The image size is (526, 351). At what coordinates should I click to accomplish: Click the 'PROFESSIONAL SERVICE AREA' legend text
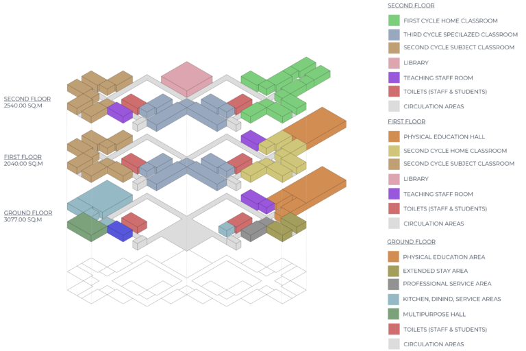point(447,284)
